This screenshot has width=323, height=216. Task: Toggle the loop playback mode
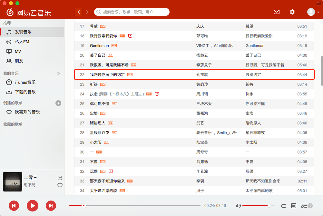[283, 206]
